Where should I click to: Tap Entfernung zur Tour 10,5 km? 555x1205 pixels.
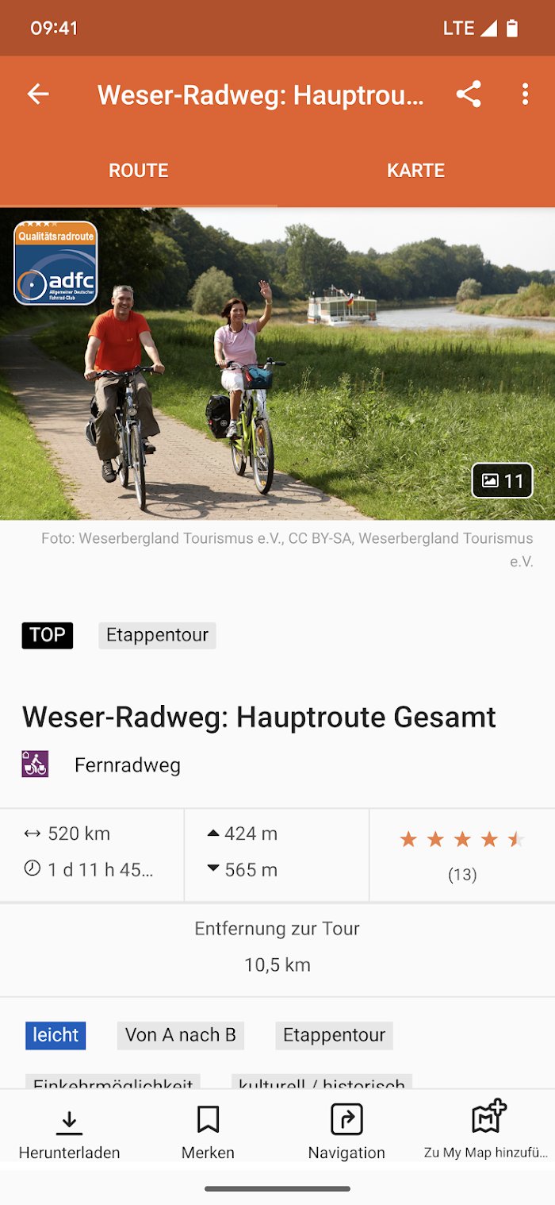tap(277, 947)
